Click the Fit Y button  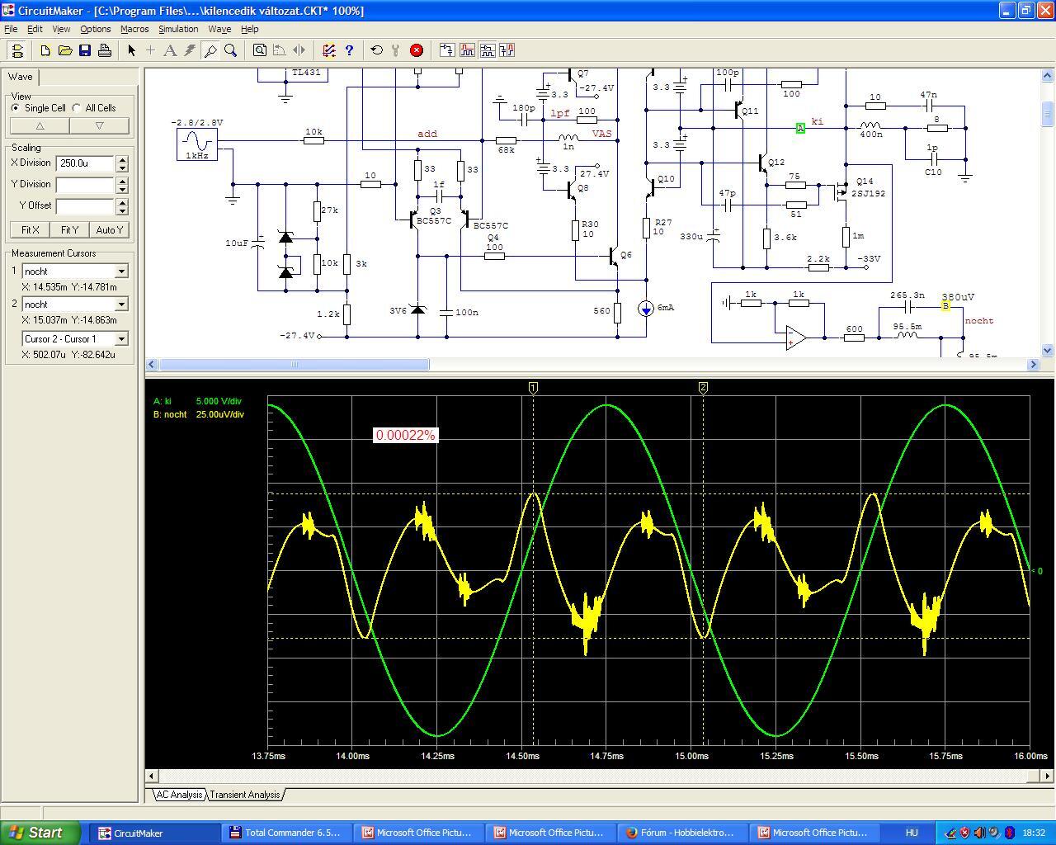pyautogui.click(x=70, y=230)
